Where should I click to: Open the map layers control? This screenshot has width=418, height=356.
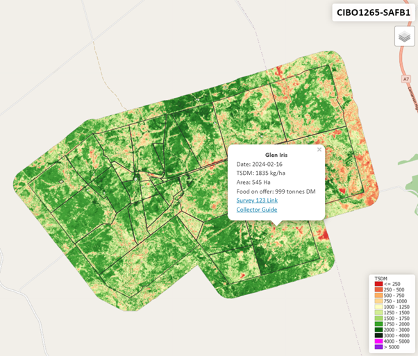click(x=404, y=37)
